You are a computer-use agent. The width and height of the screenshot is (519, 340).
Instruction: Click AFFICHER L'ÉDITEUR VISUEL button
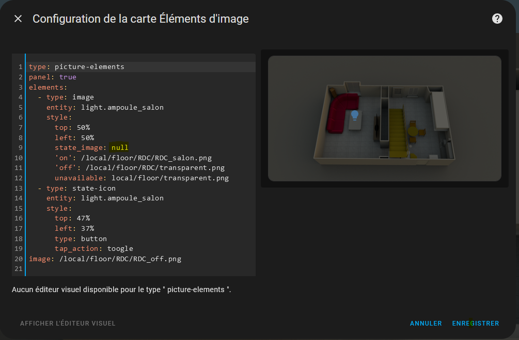tap(68, 324)
